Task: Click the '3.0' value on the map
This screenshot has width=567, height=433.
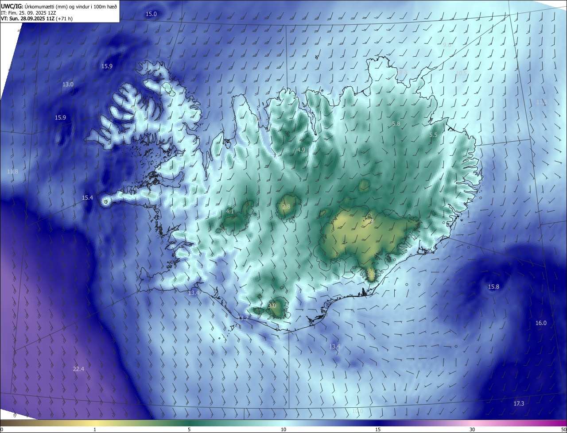Action: pyautogui.click(x=272, y=306)
